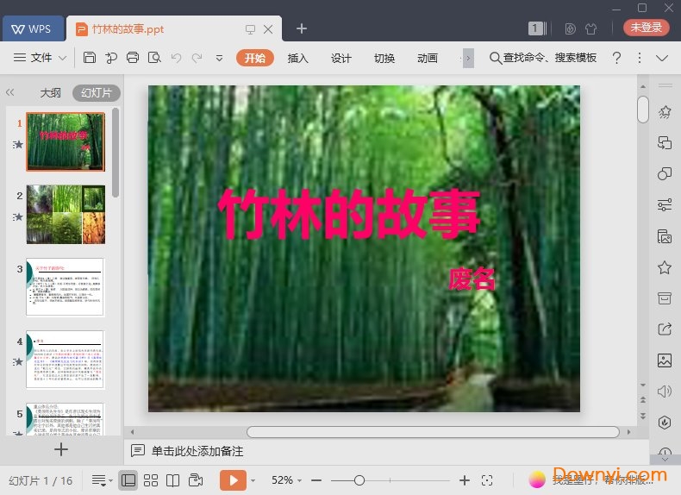Open the more options vertical dots
This screenshot has width=681, height=495.
click(x=640, y=58)
